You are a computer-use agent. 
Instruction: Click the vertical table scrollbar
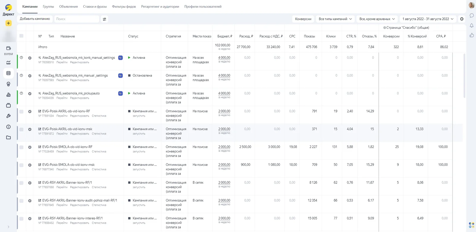465,76
